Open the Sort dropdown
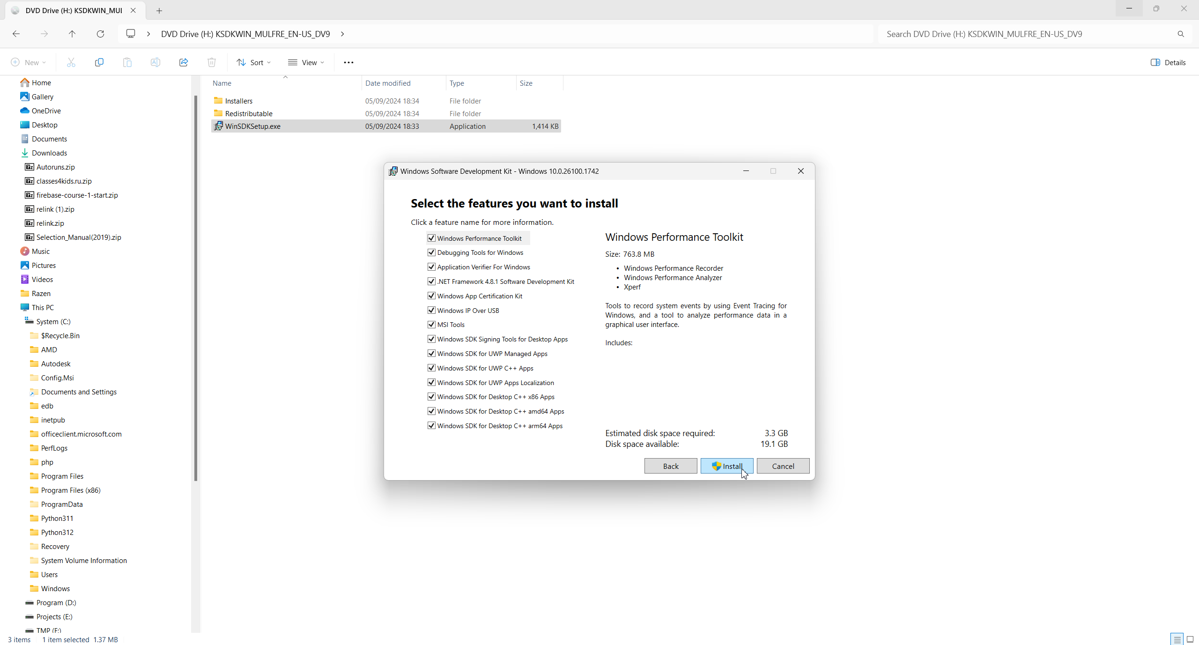The height and width of the screenshot is (645, 1199). pos(254,62)
